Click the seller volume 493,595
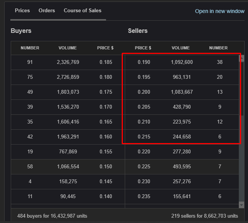Viewport: 248px width, 223px height. 182,166
